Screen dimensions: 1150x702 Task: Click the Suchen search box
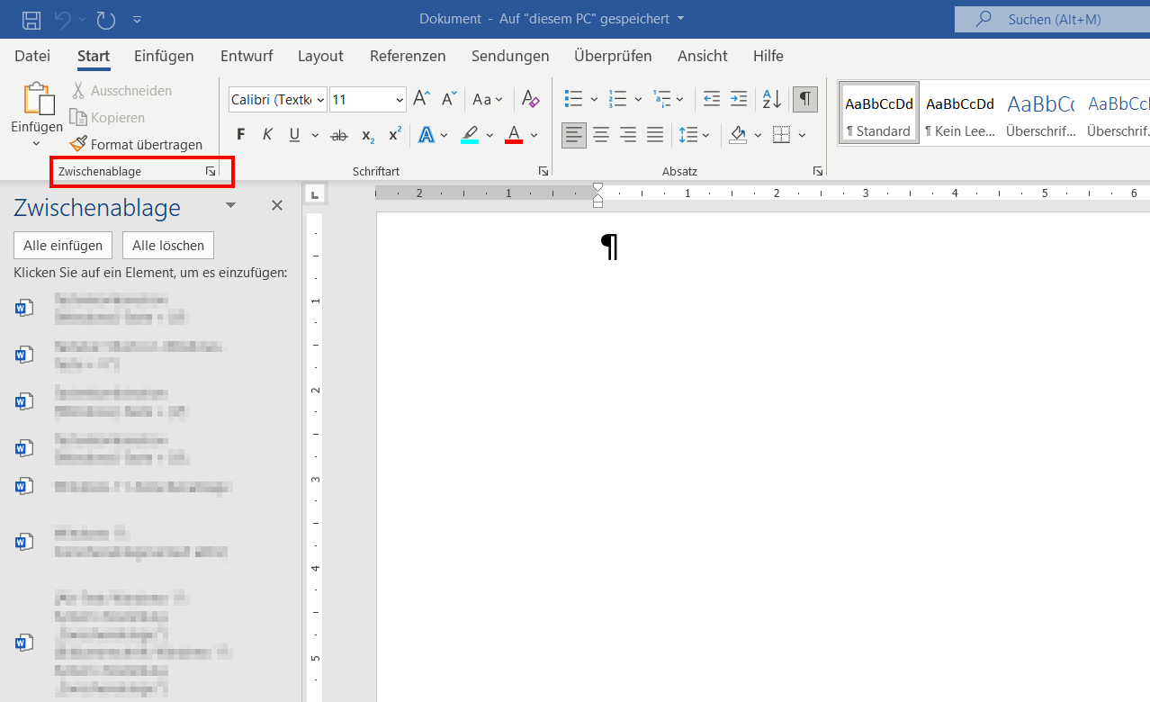1052,19
